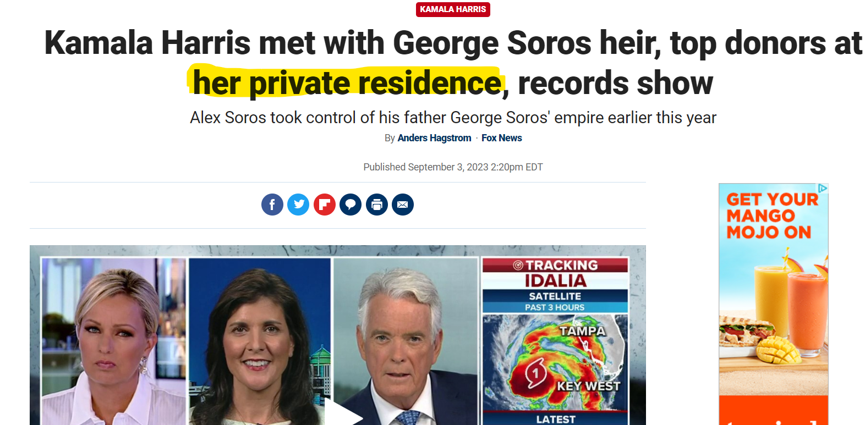Print the article with printer icon
865x425 pixels.
(377, 205)
